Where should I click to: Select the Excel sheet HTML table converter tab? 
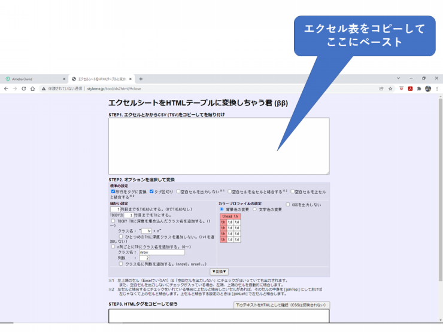point(102,79)
